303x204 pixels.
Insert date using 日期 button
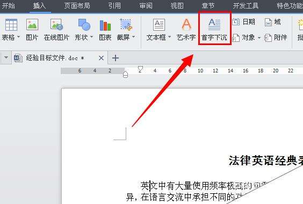pos(243,22)
